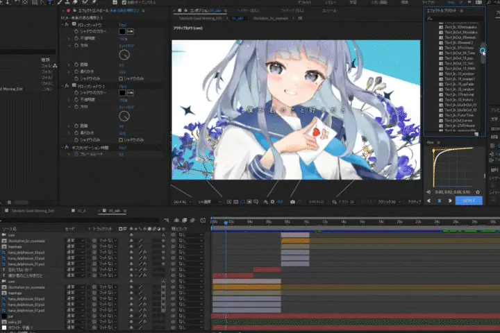Pick the Drop Shadow 2 color eyedropper
This screenshot has width=500, height=333.
(x=130, y=93)
